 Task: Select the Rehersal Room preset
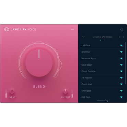click(x=102, y=58)
